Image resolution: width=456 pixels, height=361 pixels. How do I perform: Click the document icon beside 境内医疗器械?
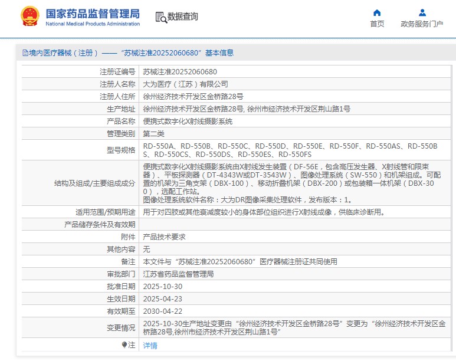coord(25,52)
